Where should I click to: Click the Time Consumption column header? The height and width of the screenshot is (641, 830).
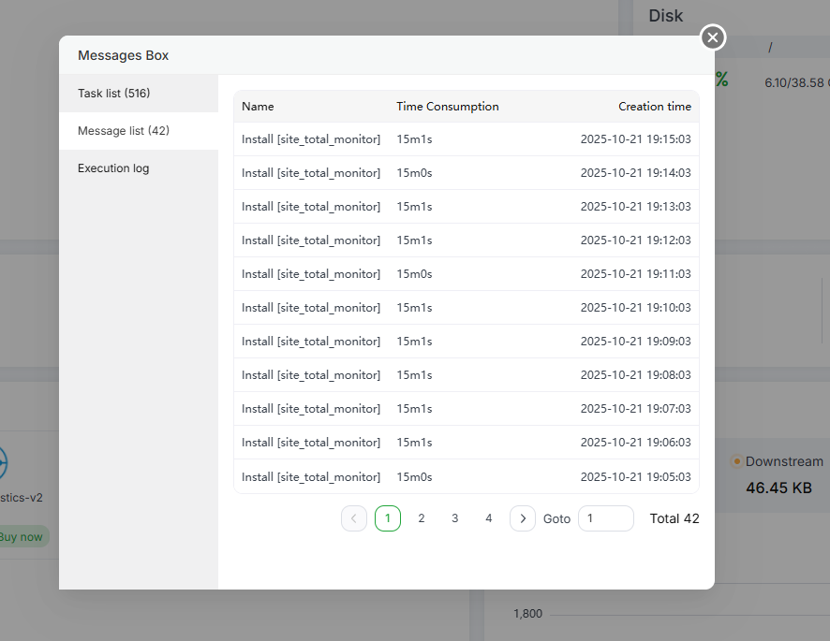(447, 107)
